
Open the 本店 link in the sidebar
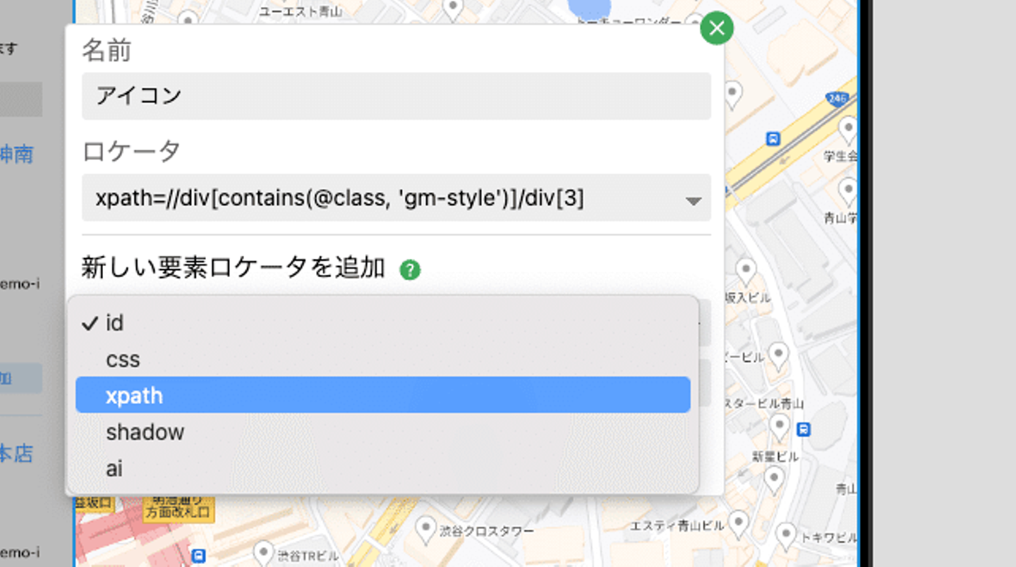coord(17,453)
